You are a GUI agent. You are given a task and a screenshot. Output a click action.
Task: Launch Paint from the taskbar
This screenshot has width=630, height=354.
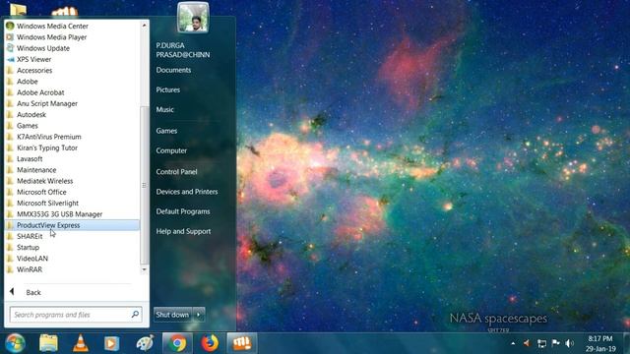(145, 343)
